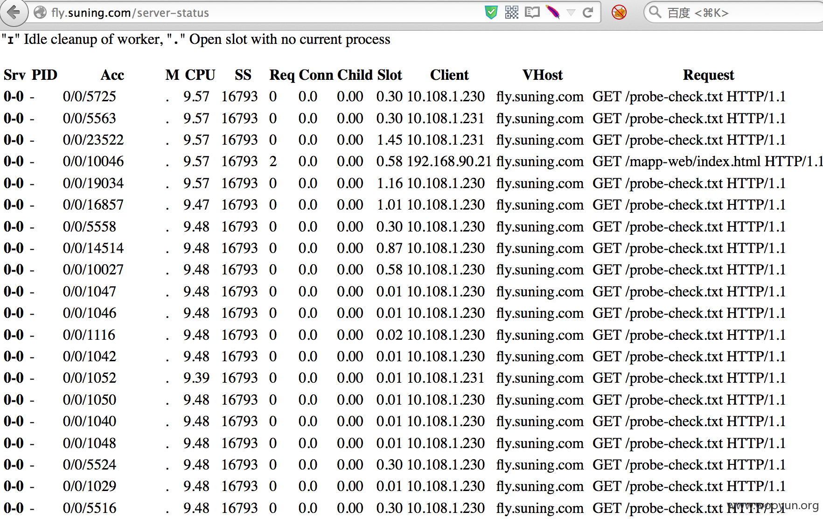
Task: Show the QR code for this page
Action: click(x=512, y=13)
